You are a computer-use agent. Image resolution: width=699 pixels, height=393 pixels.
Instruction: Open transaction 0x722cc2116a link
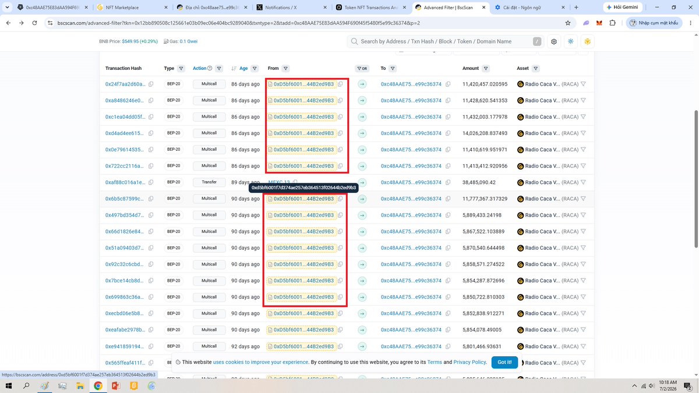tap(125, 166)
